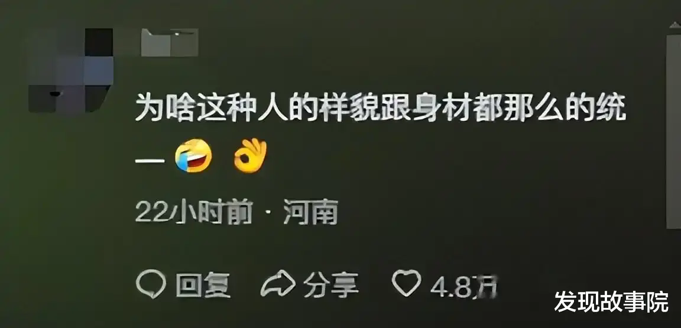Viewport: 681px width, 328px height.
Task: Click the black tile in avatar's top-right corner
Action: 99,42
